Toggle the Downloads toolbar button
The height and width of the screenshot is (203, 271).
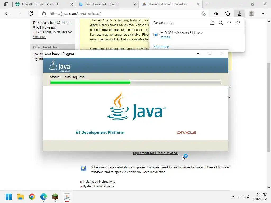239,13
